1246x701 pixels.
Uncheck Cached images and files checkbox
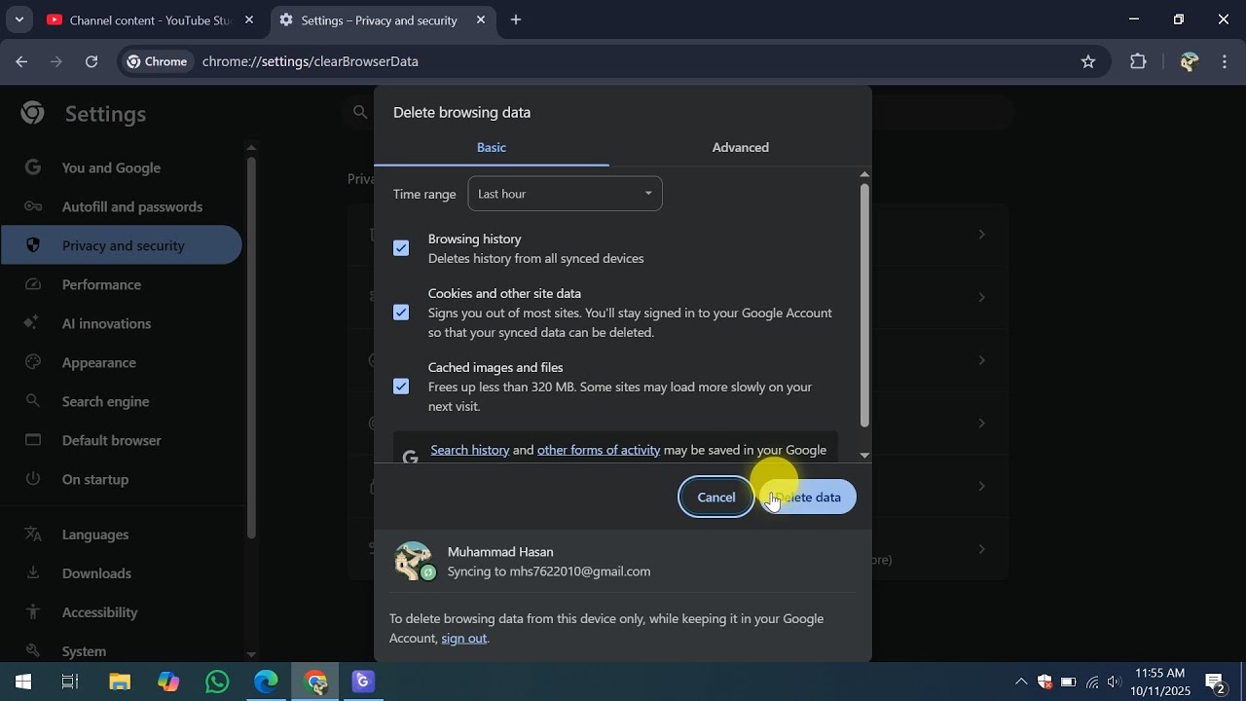[401, 387]
